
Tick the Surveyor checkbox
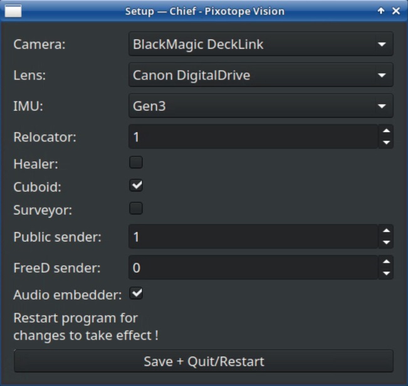(136, 208)
